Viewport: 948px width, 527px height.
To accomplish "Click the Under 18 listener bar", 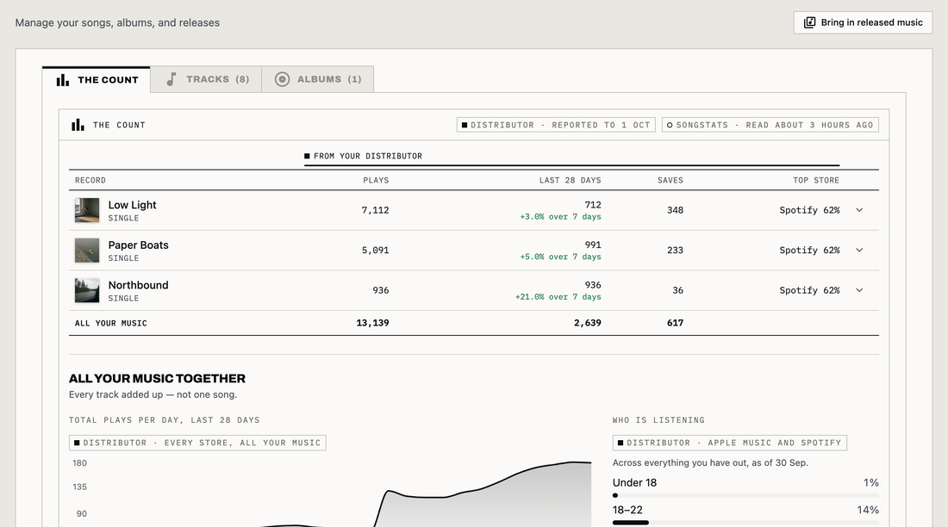I will click(745, 496).
